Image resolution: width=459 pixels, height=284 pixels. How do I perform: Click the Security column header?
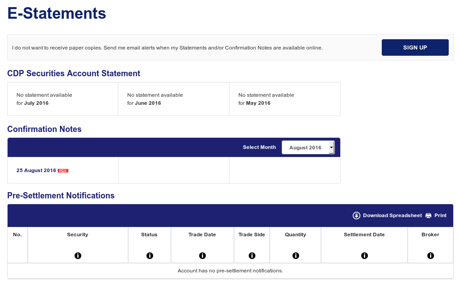(78, 235)
